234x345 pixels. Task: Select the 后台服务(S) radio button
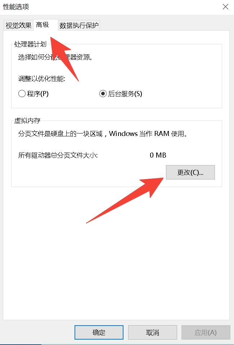tap(121, 94)
